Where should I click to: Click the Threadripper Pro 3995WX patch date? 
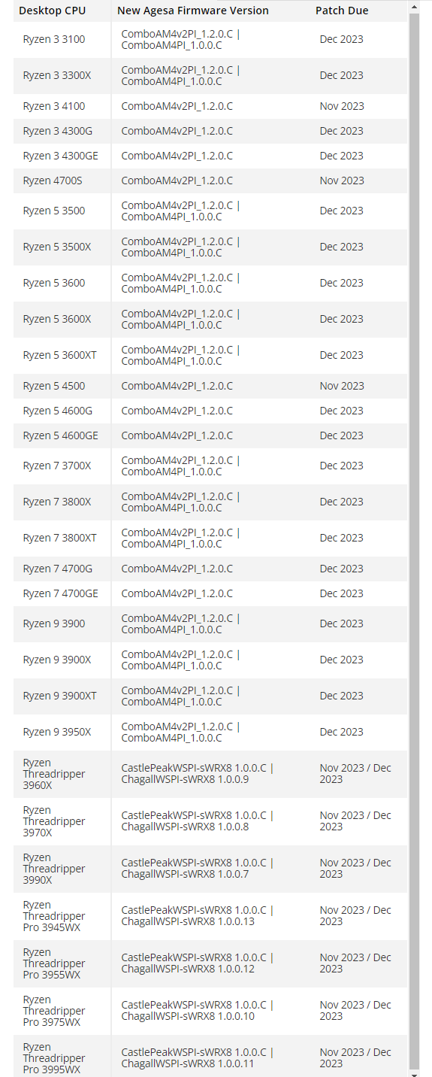[x=355, y=1057]
